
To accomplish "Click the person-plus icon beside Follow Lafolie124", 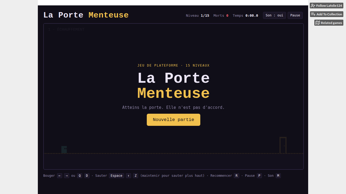I will 313,6.
